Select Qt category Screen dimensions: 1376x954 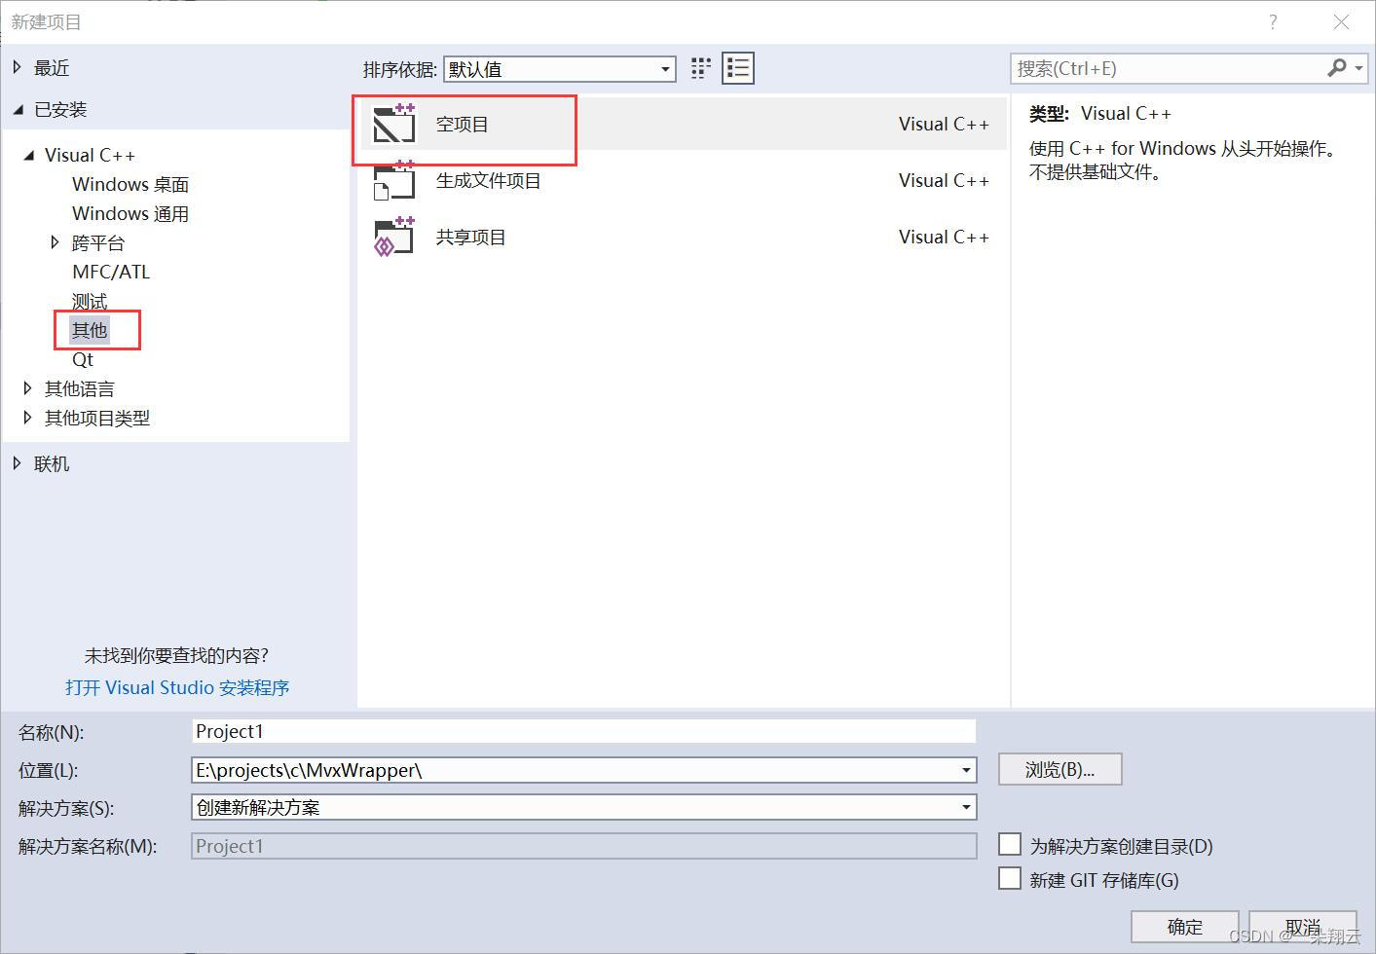(x=83, y=359)
